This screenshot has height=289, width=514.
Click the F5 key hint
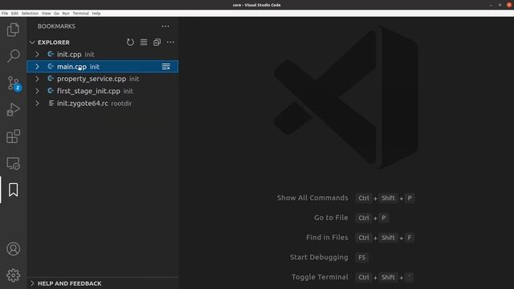click(361, 258)
